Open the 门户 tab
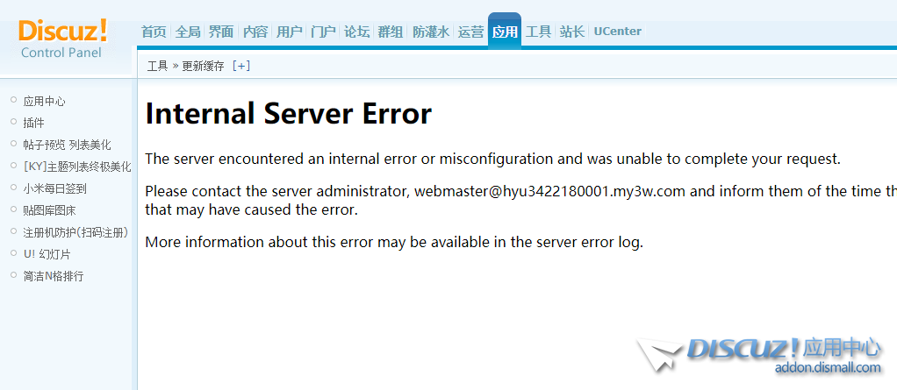 pos(323,32)
